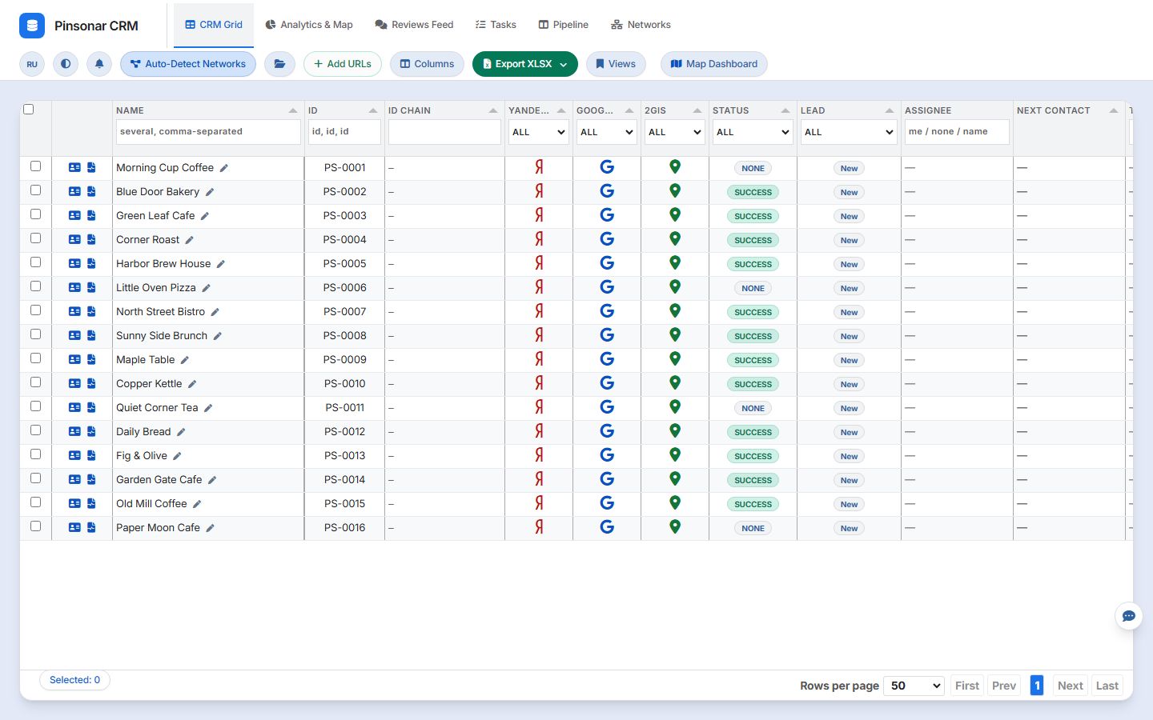Screen dimensions: 1153x720
Task: Open card icon for Paper Moon Cafe
Action: (74, 528)
